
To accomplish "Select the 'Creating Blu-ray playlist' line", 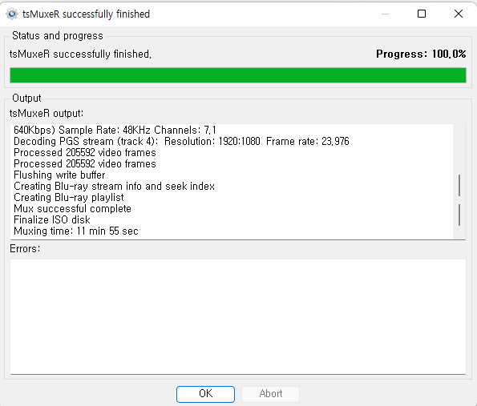I will tap(69, 197).
